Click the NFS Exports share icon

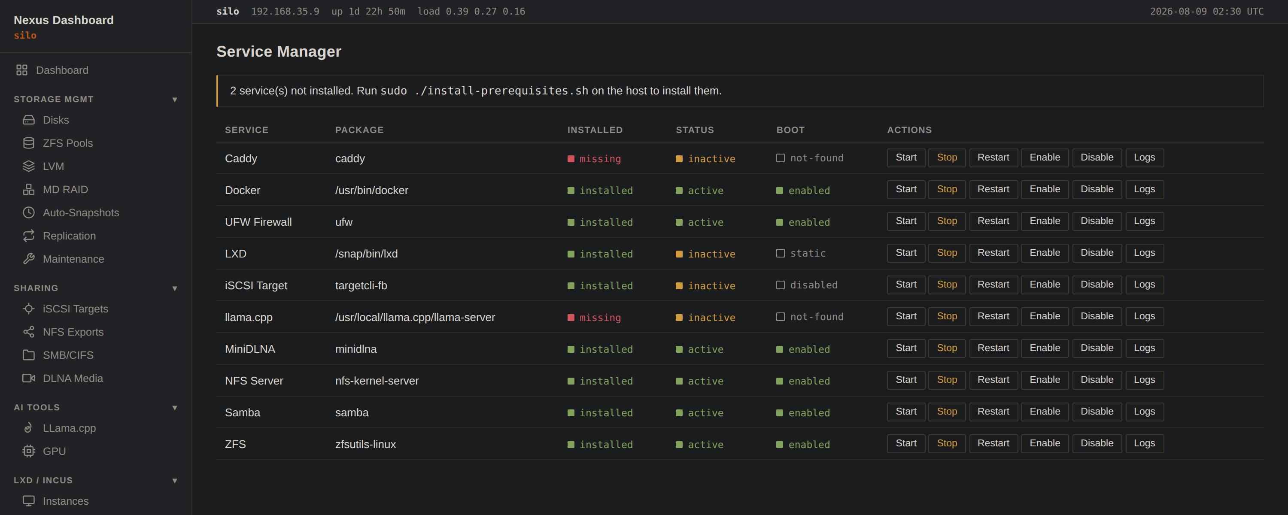(x=28, y=332)
